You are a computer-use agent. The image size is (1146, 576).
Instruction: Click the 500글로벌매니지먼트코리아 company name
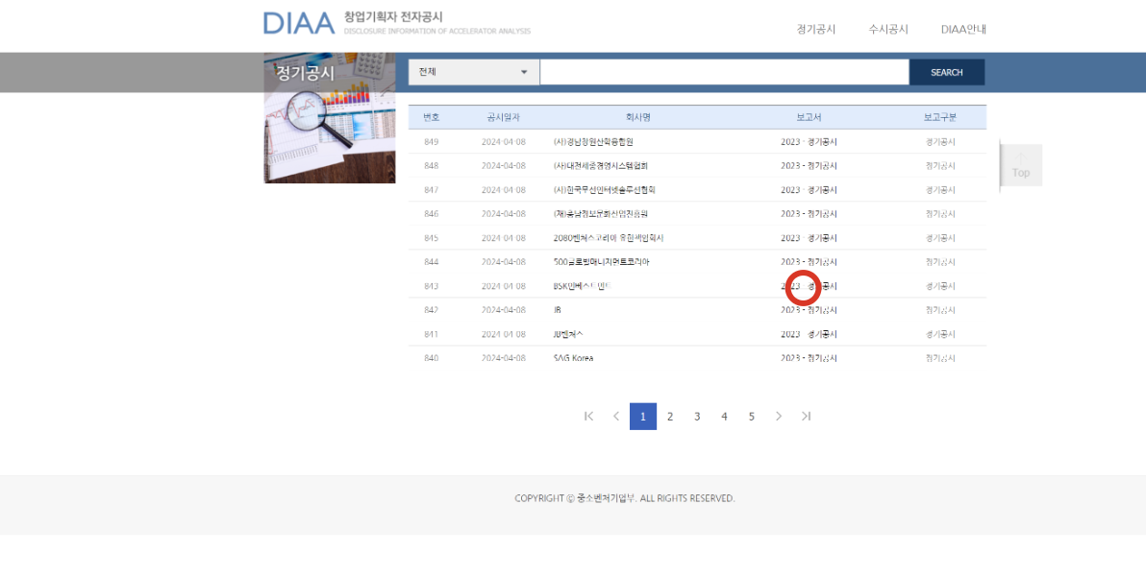602,261
